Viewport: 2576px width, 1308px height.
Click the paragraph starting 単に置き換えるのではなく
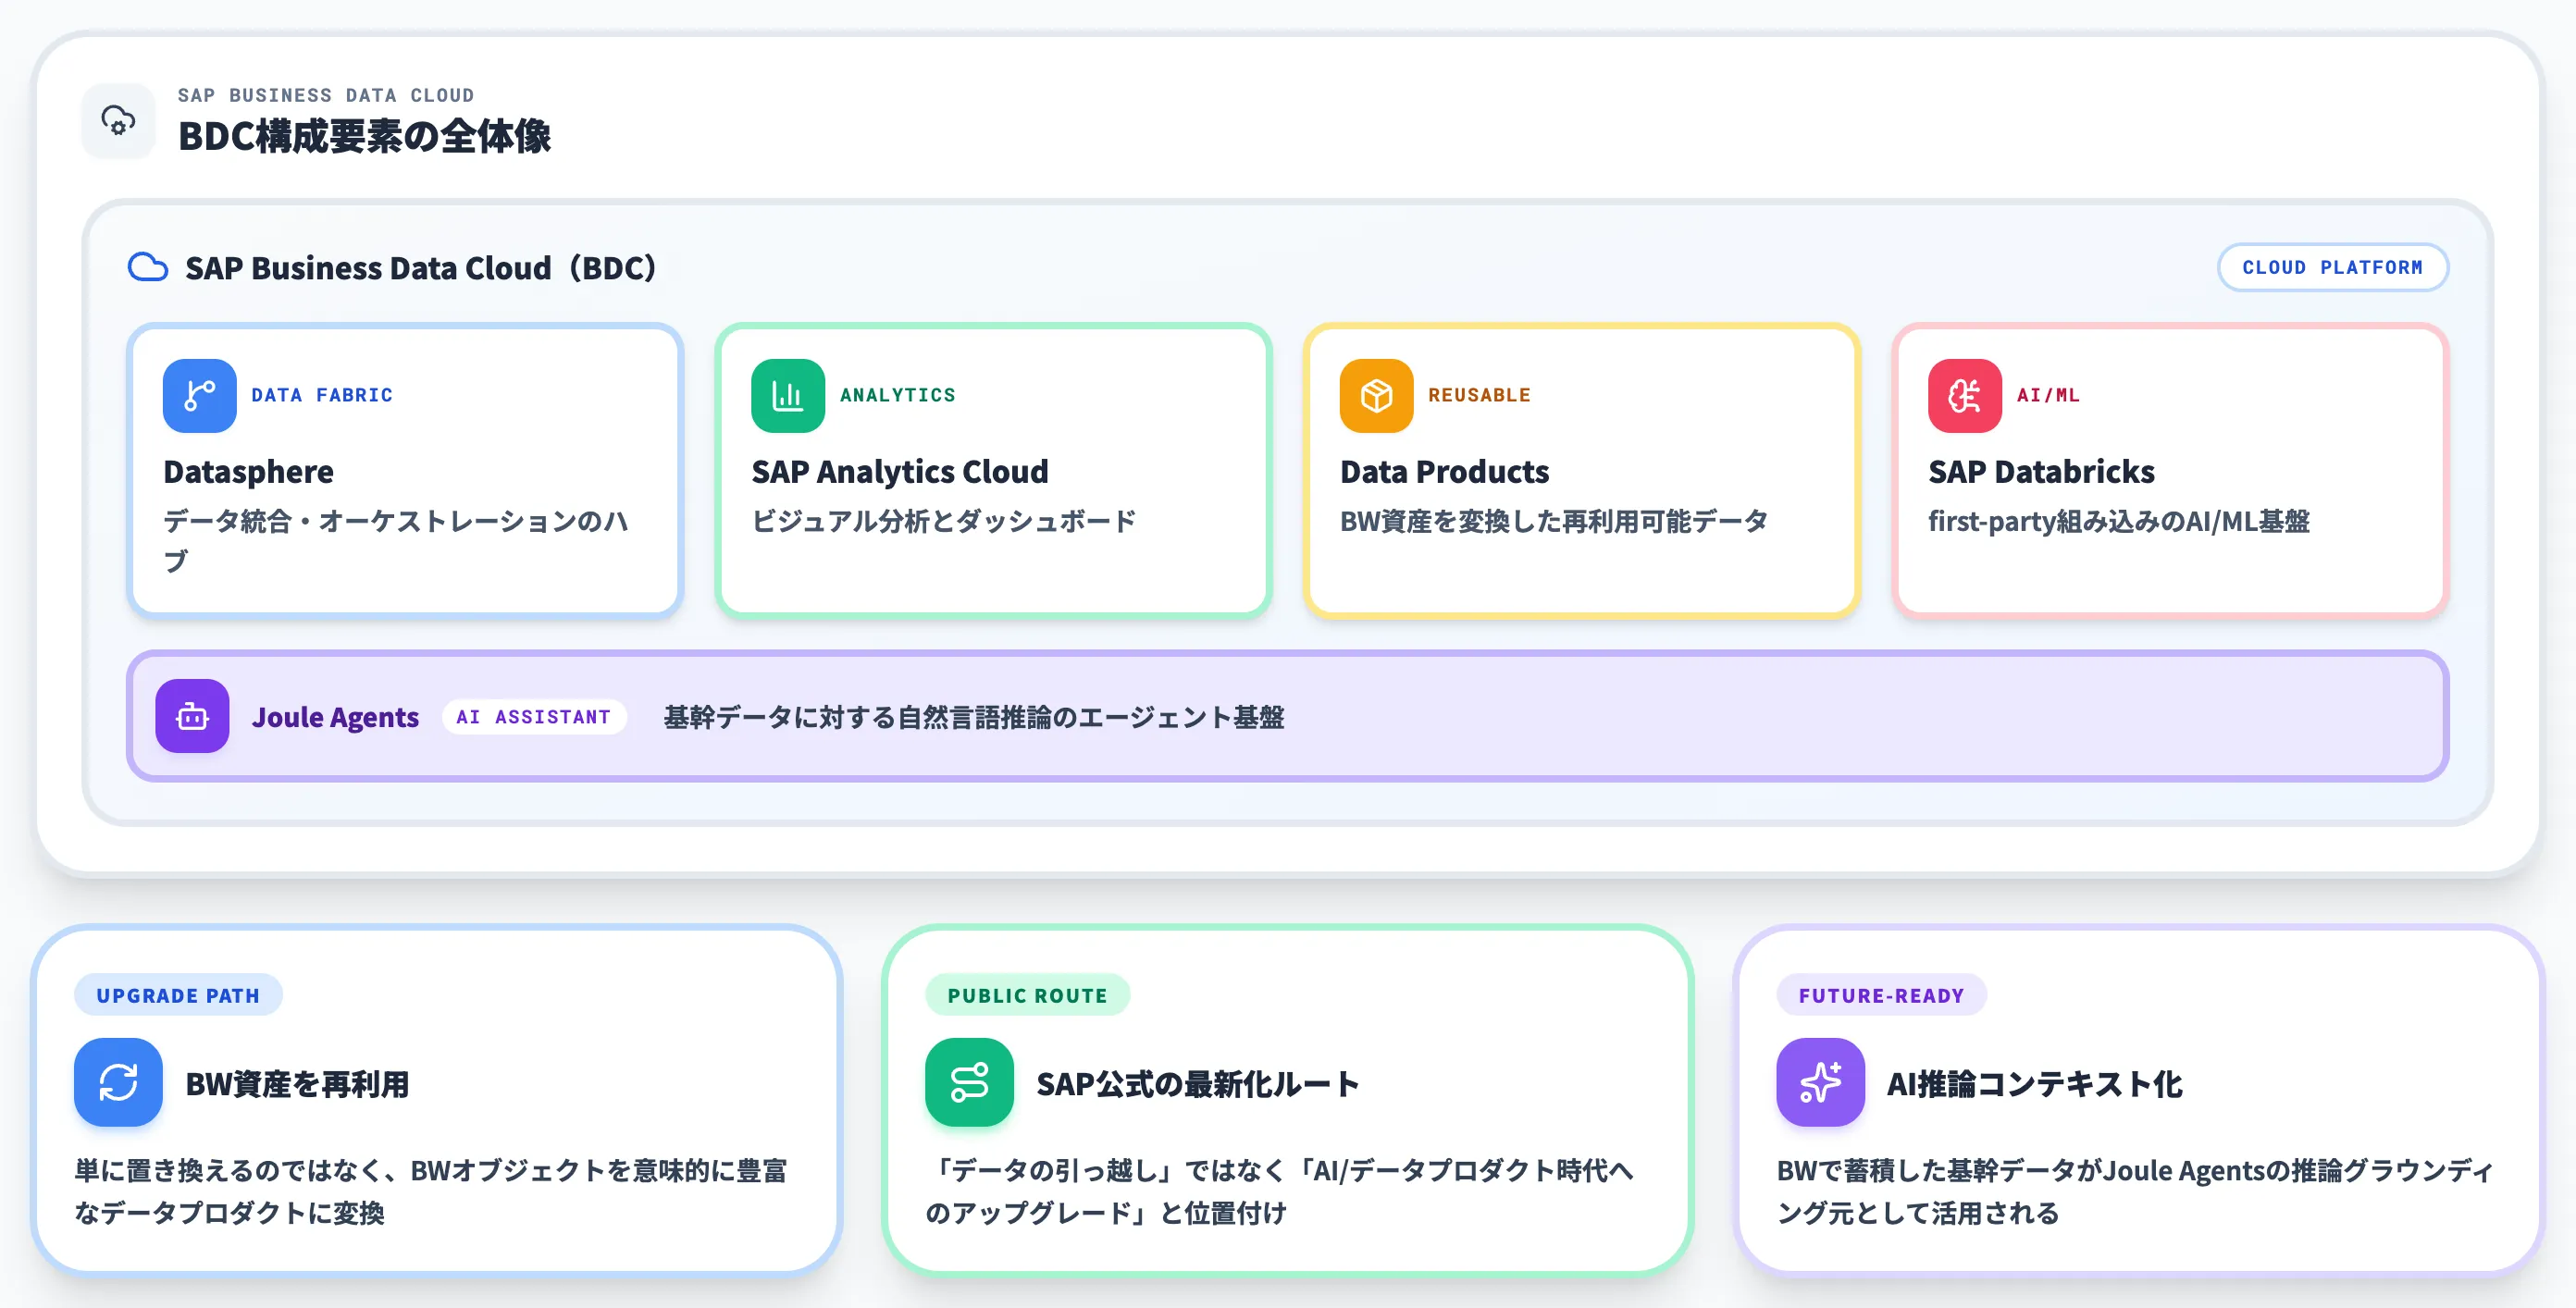click(431, 1191)
